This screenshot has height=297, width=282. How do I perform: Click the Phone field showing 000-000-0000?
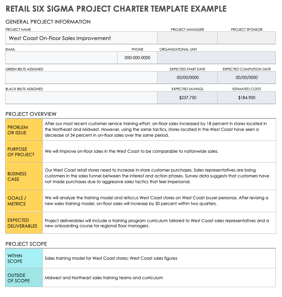(137, 58)
